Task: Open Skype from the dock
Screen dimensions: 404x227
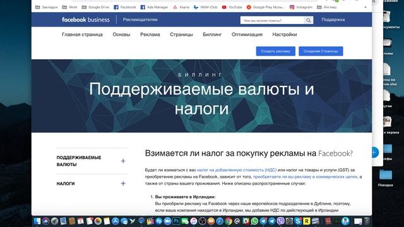Action: (298, 221)
